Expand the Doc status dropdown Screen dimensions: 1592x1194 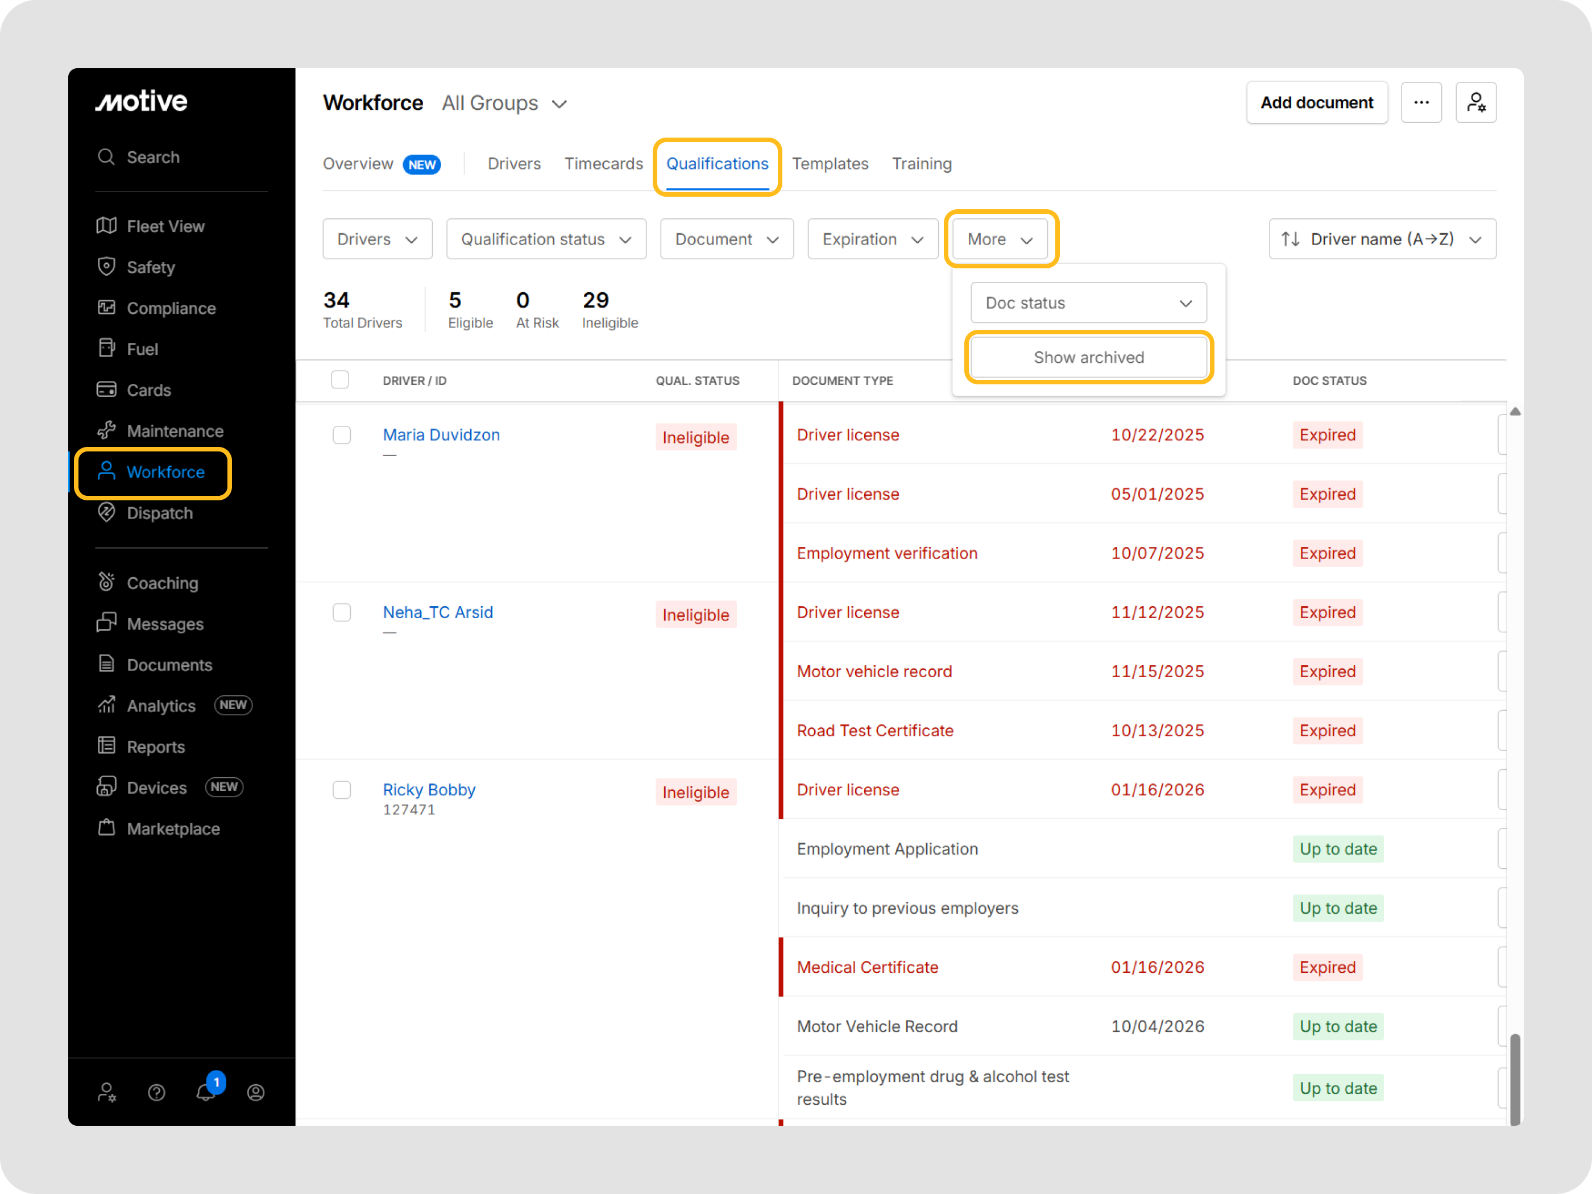point(1088,303)
